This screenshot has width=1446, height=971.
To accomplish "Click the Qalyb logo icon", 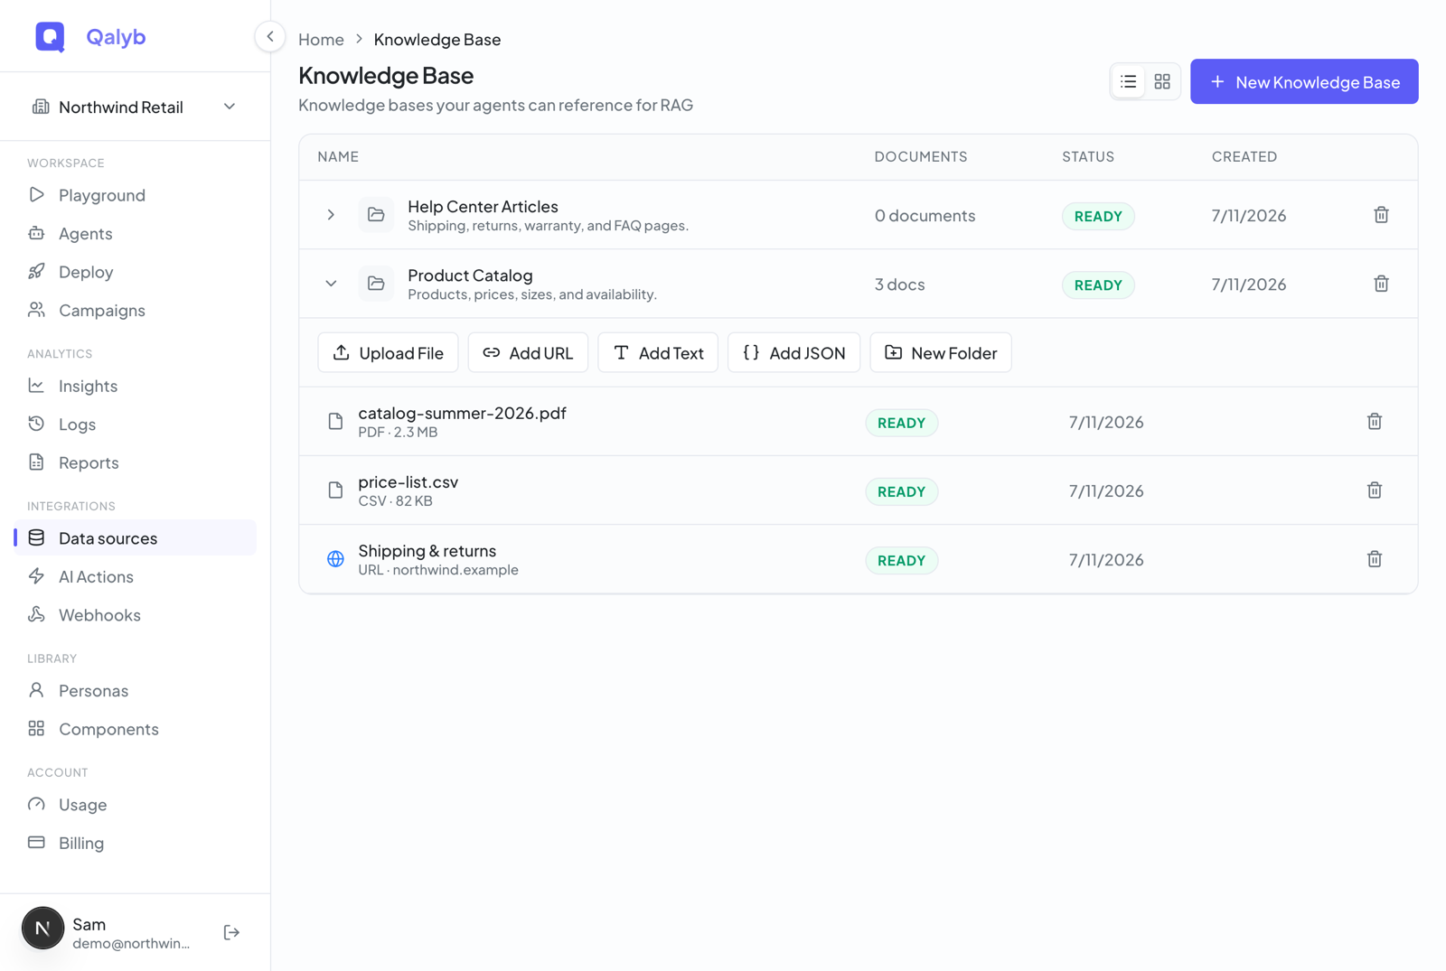I will (50, 37).
